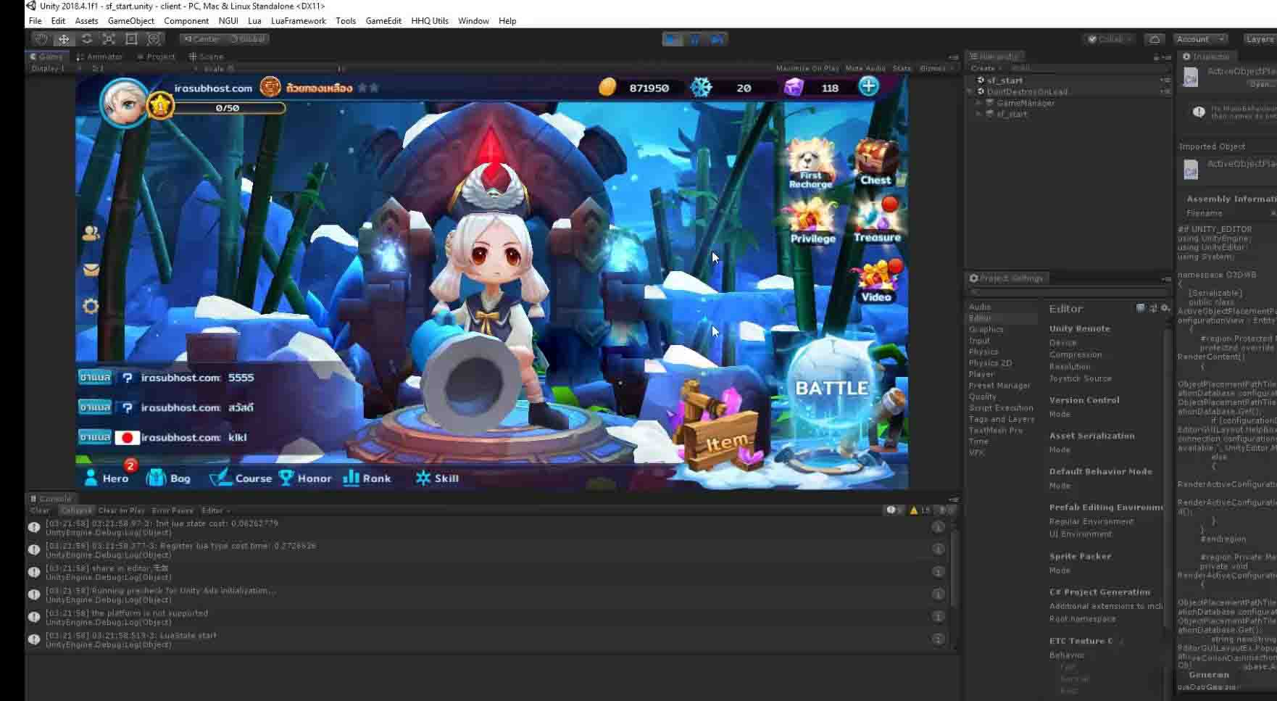Select Graphics in Project Settings list

[986, 329]
